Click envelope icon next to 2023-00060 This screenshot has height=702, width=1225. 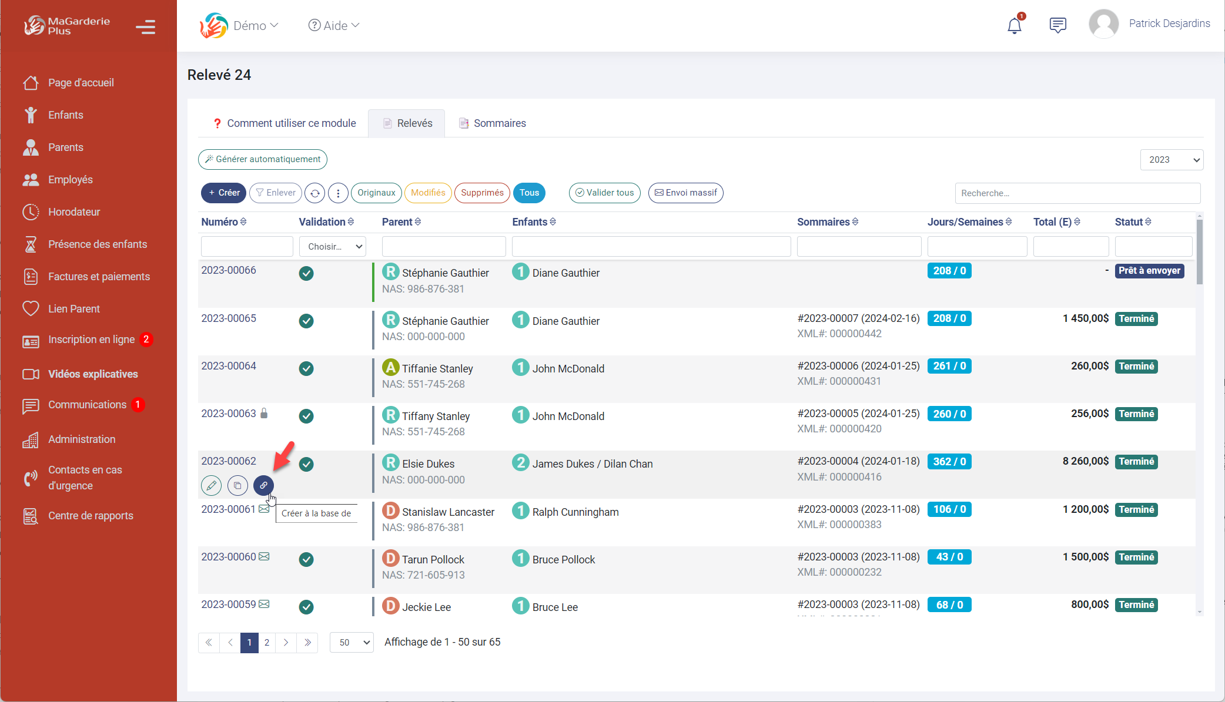[265, 556]
